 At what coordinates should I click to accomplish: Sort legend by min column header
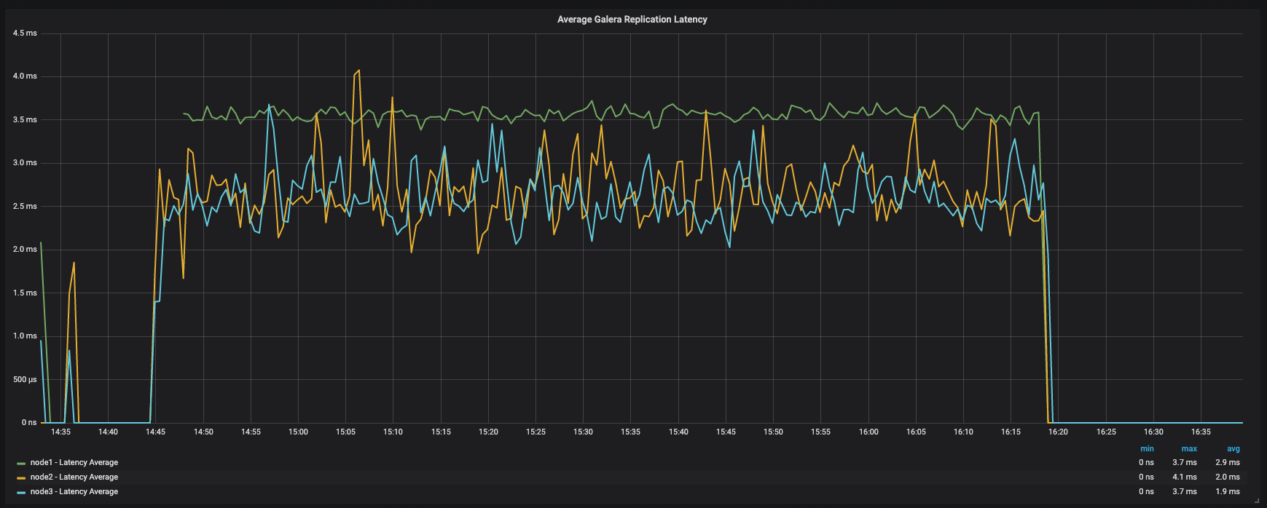tap(1147, 449)
